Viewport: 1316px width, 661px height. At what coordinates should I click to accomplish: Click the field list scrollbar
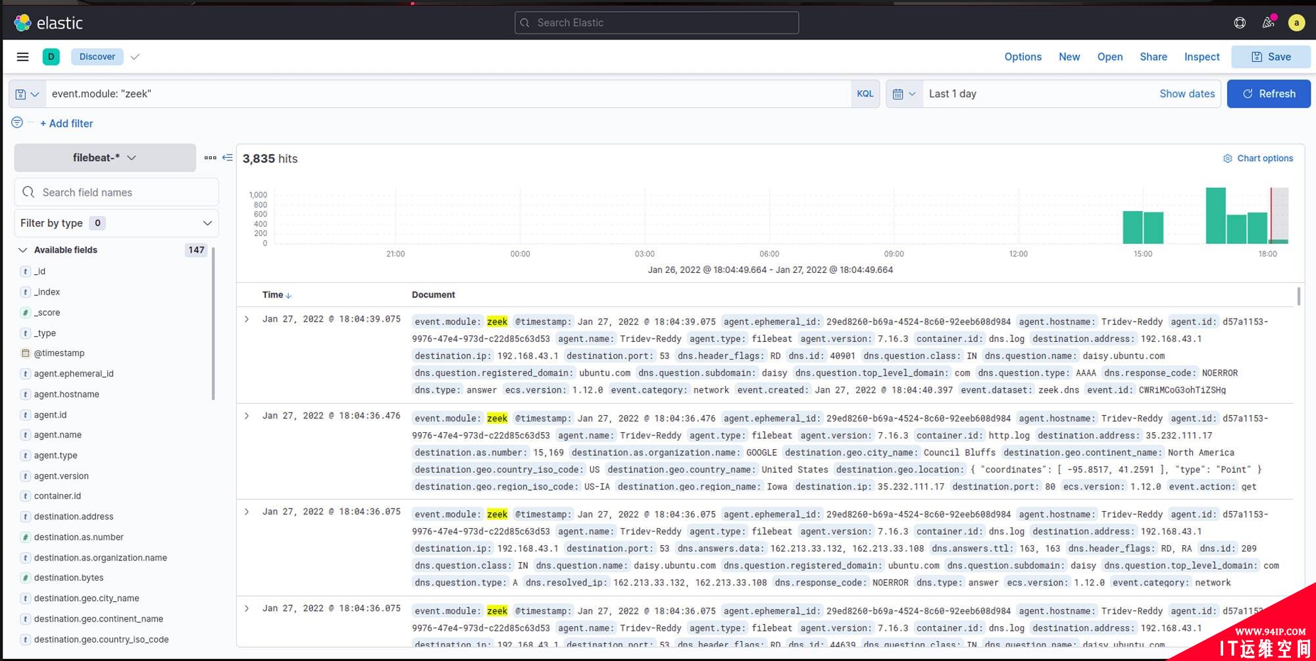(213, 324)
